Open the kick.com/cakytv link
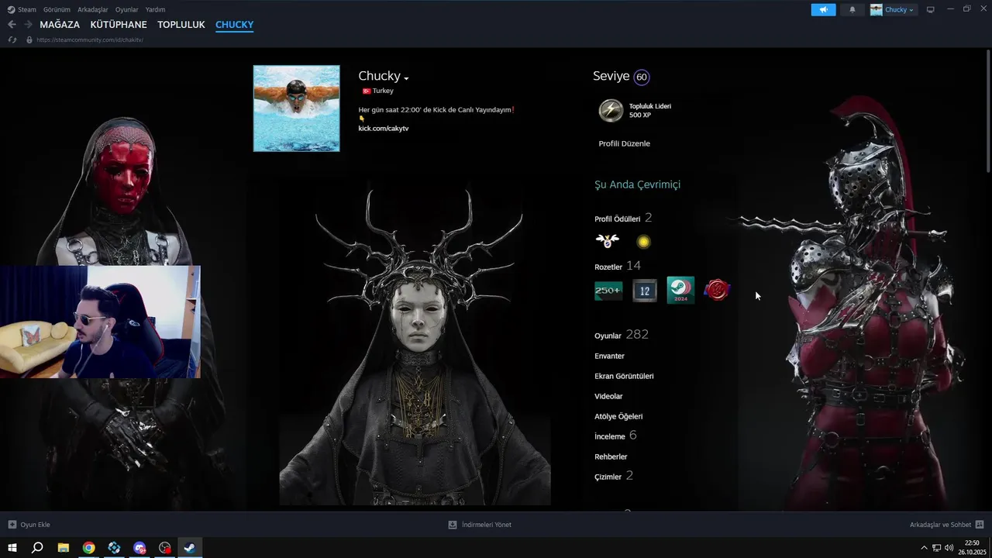This screenshot has width=992, height=558. [x=383, y=128]
